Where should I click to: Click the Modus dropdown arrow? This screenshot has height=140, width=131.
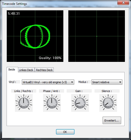(x=120, y=82)
